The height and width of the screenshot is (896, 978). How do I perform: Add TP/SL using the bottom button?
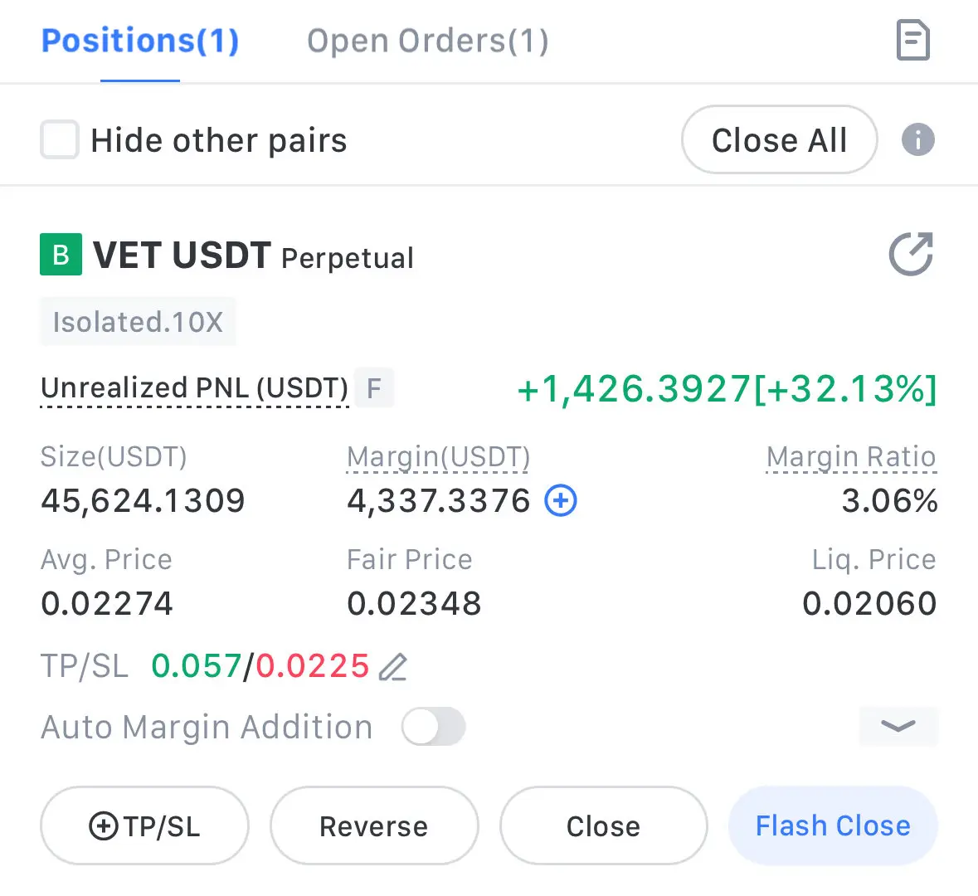(144, 826)
